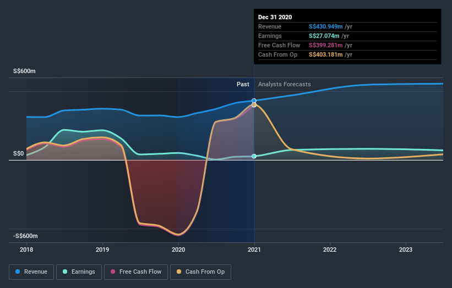452x288 pixels.
Task: Click the Past section label
Action: click(x=243, y=84)
